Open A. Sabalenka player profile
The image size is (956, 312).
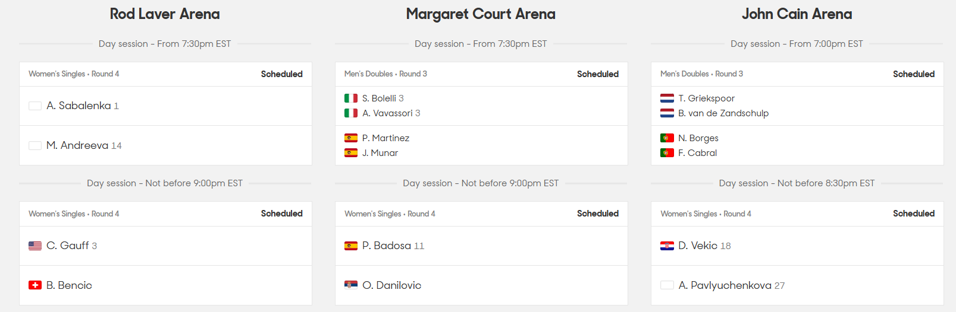click(79, 106)
